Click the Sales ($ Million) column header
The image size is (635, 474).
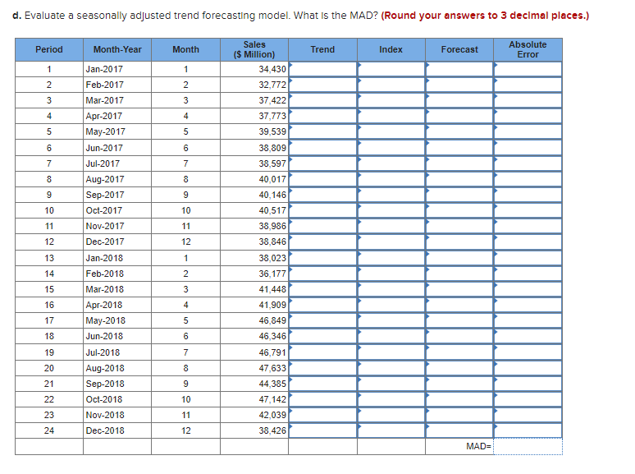(254, 49)
